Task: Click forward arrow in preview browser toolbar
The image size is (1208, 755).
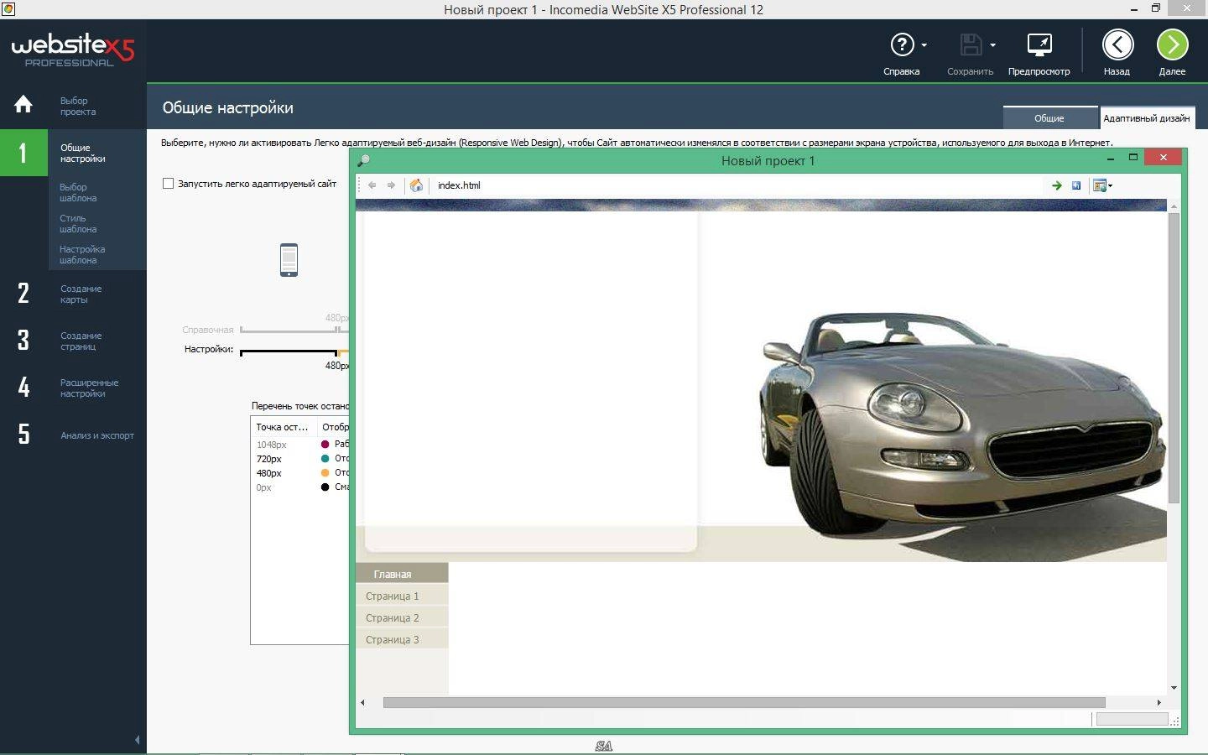Action: [391, 185]
